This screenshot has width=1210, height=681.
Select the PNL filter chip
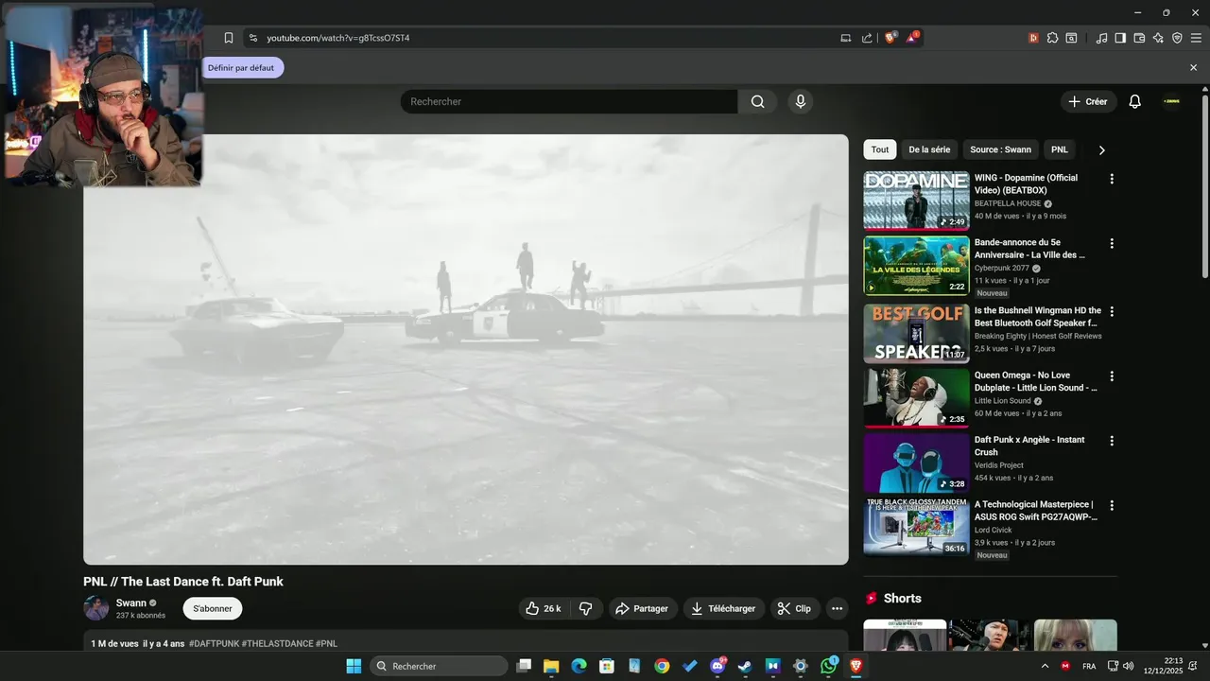coord(1060,149)
